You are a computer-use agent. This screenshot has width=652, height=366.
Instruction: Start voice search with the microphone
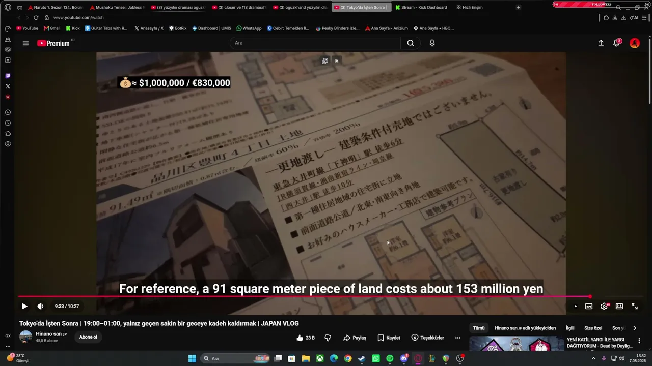(x=432, y=43)
